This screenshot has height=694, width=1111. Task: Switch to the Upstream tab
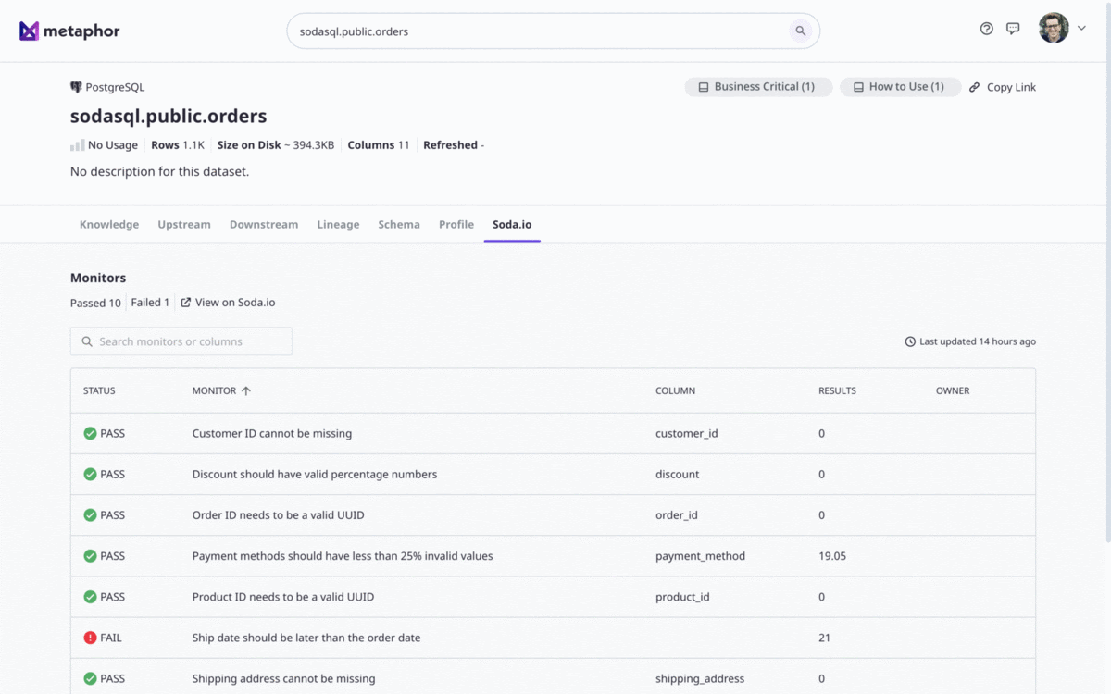(184, 225)
